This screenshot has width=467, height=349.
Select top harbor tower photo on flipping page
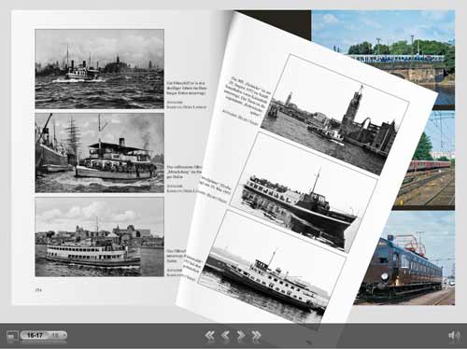pos(334,115)
